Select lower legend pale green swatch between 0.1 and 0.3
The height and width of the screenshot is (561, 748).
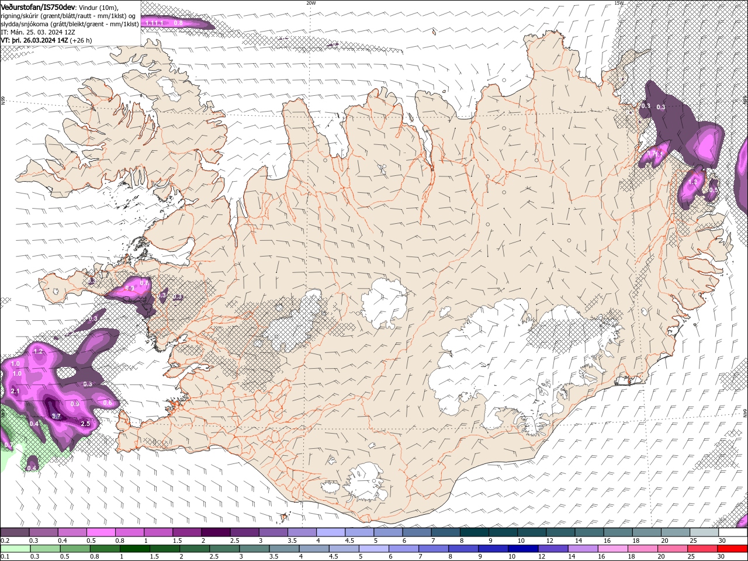tap(15, 548)
